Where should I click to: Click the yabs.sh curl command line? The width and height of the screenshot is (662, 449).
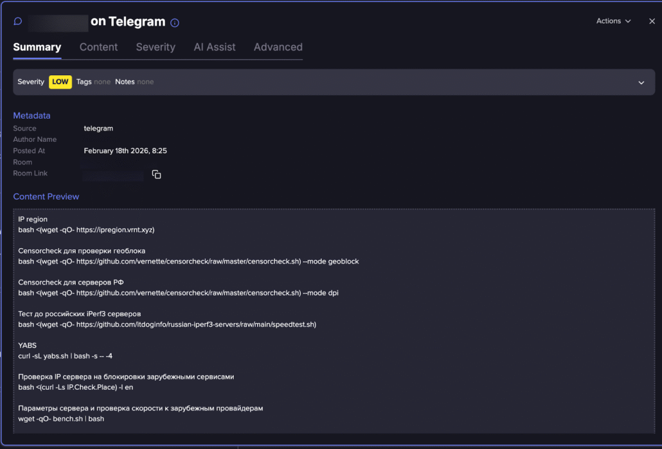coord(66,356)
